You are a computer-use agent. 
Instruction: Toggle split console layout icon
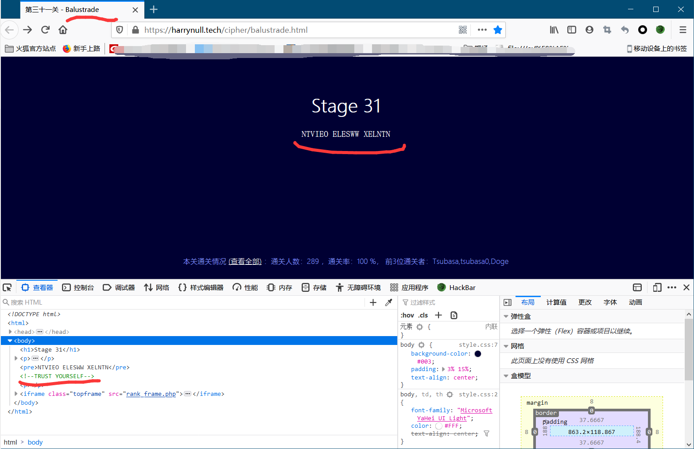637,287
